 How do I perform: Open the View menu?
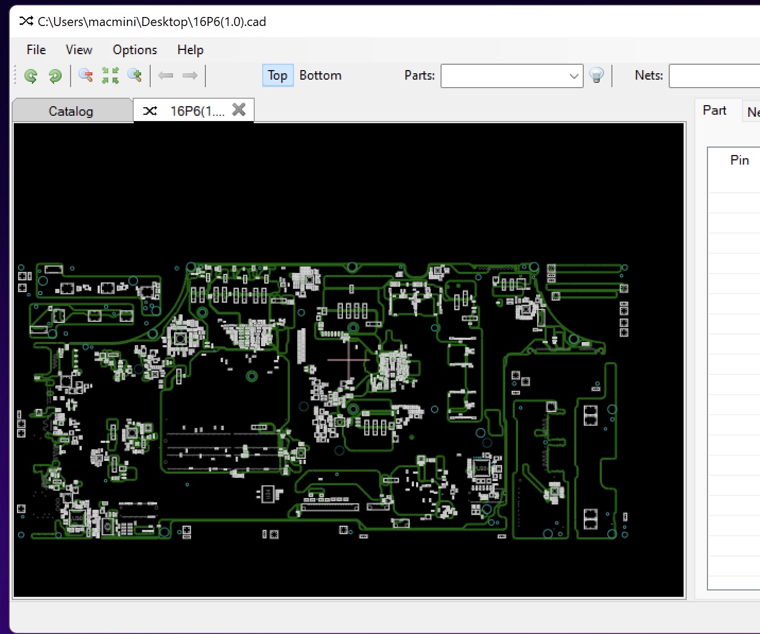[x=79, y=50]
